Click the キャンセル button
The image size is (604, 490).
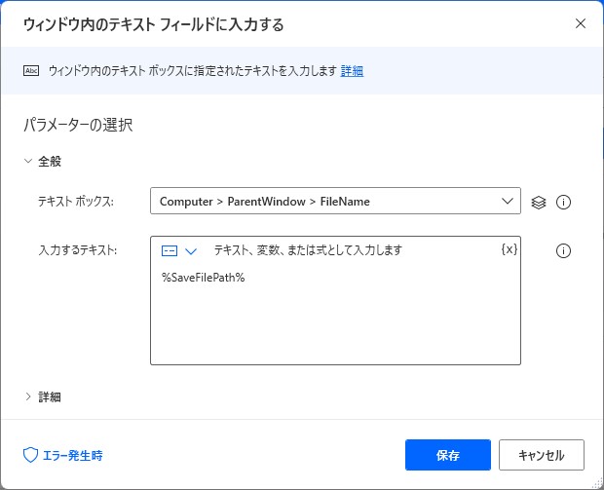[x=542, y=455]
